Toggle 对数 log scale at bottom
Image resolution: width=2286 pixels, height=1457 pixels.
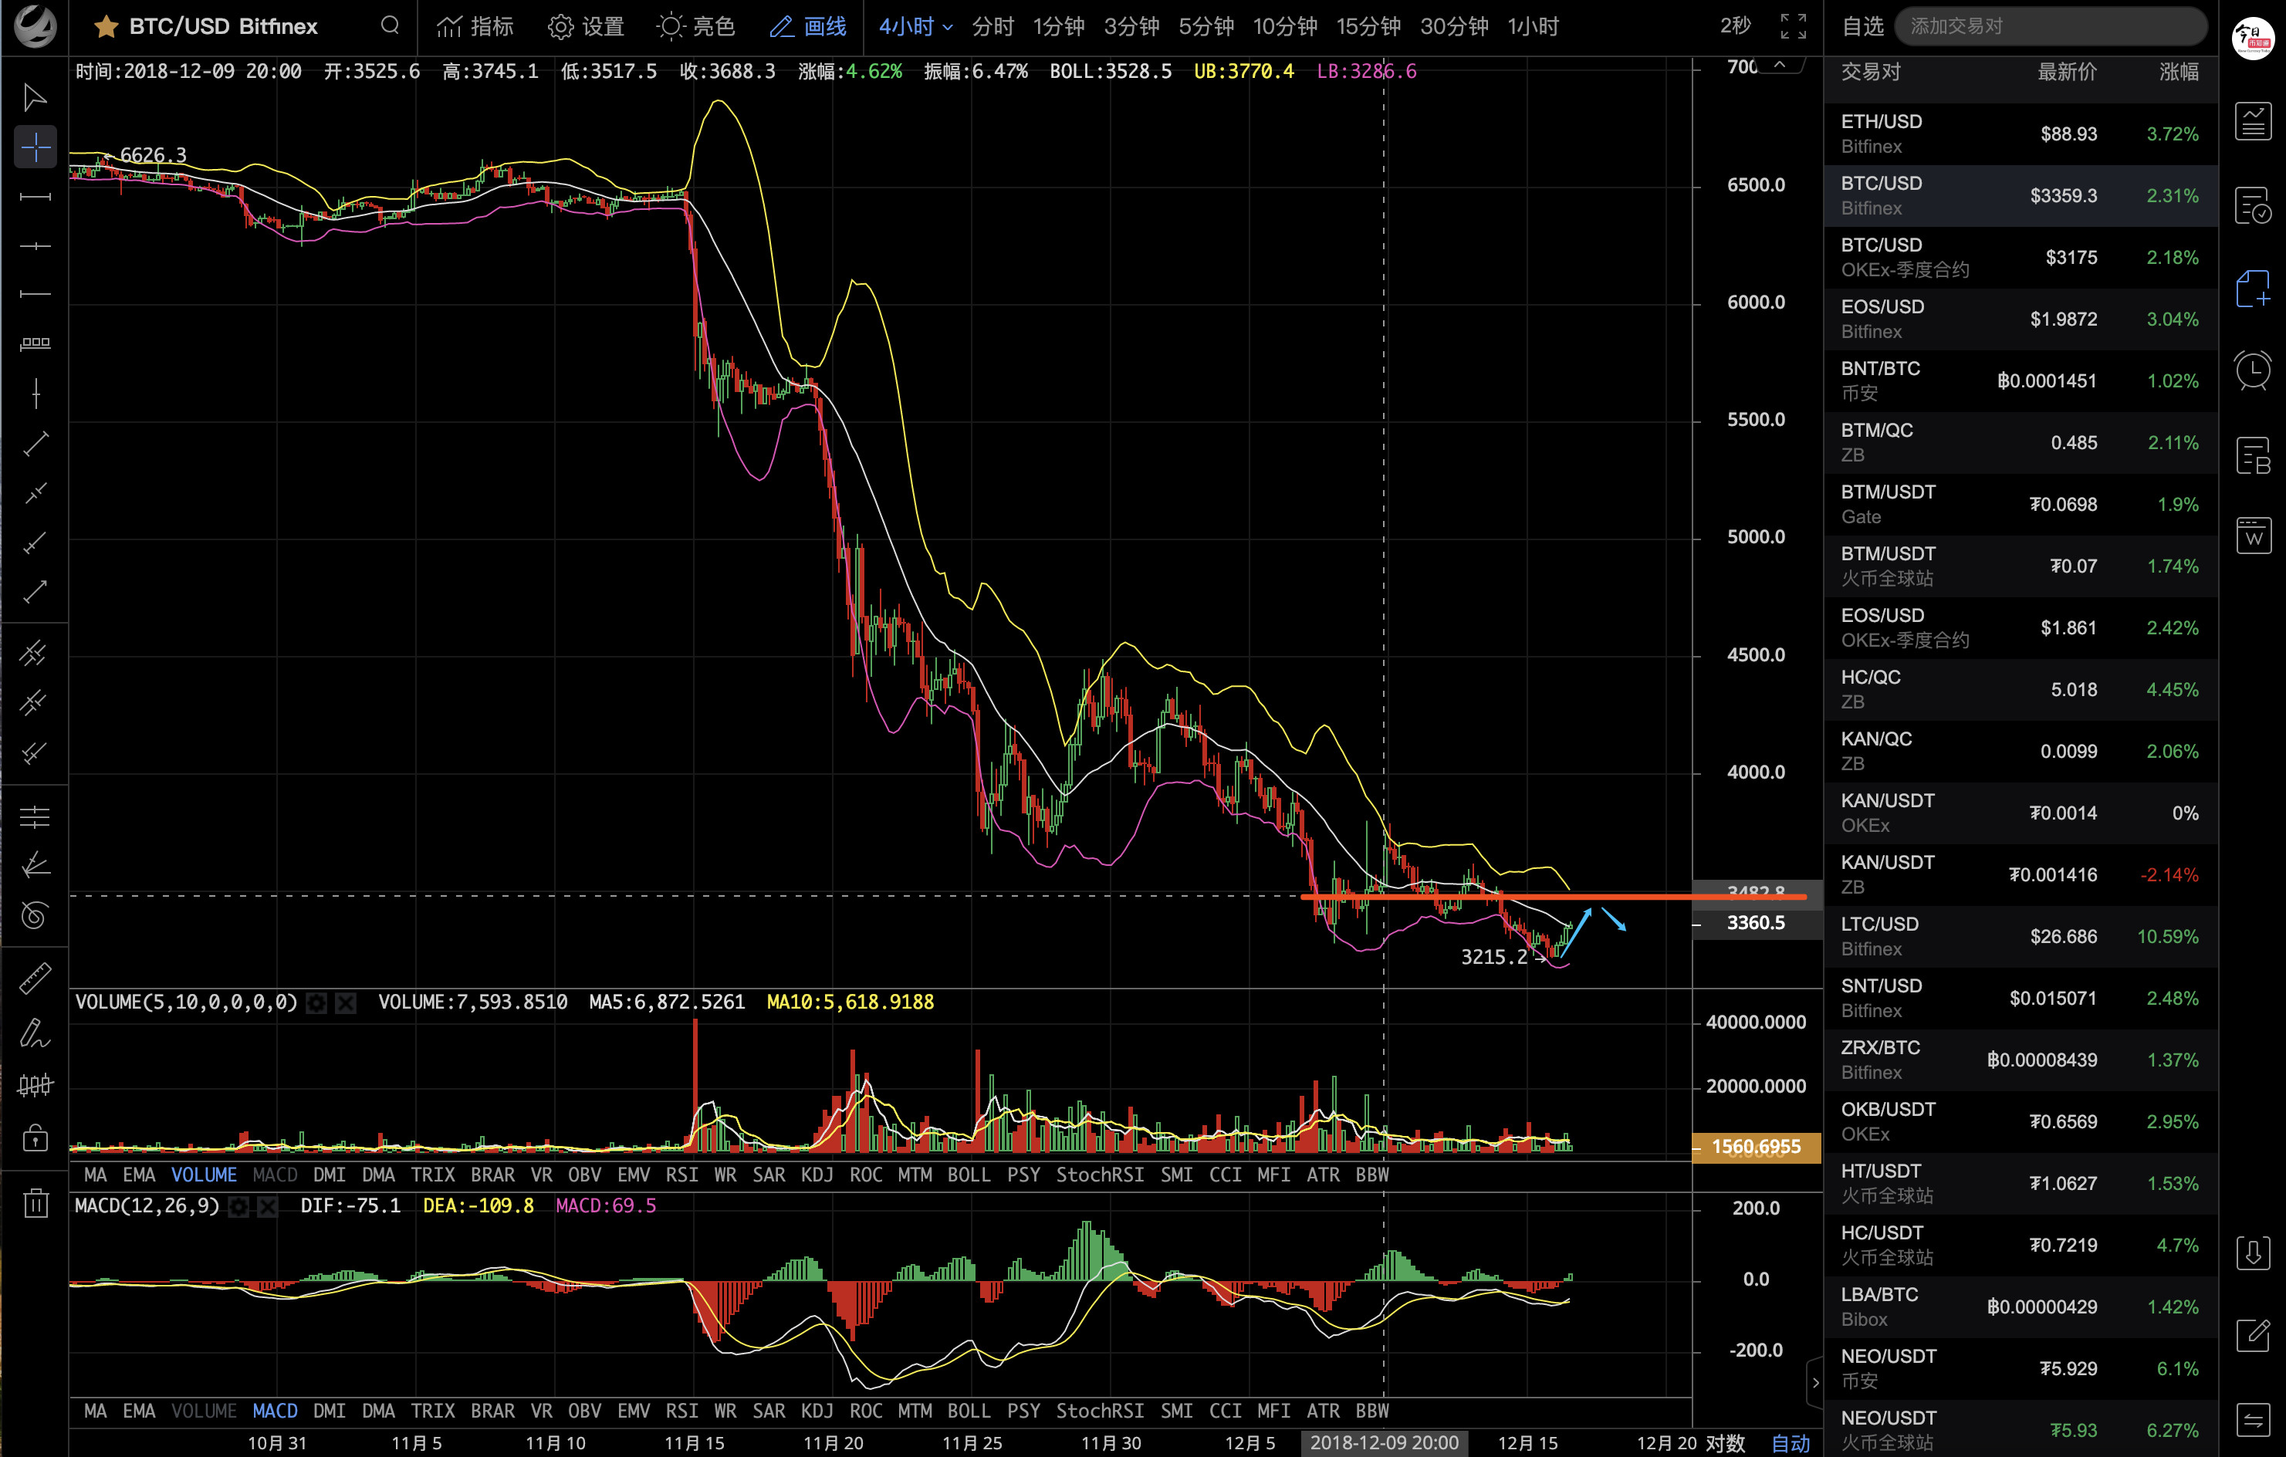tap(1724, 1443)
